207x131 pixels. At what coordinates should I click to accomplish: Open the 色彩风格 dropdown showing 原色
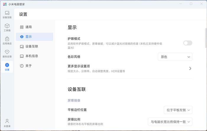[x=175, y=57]
